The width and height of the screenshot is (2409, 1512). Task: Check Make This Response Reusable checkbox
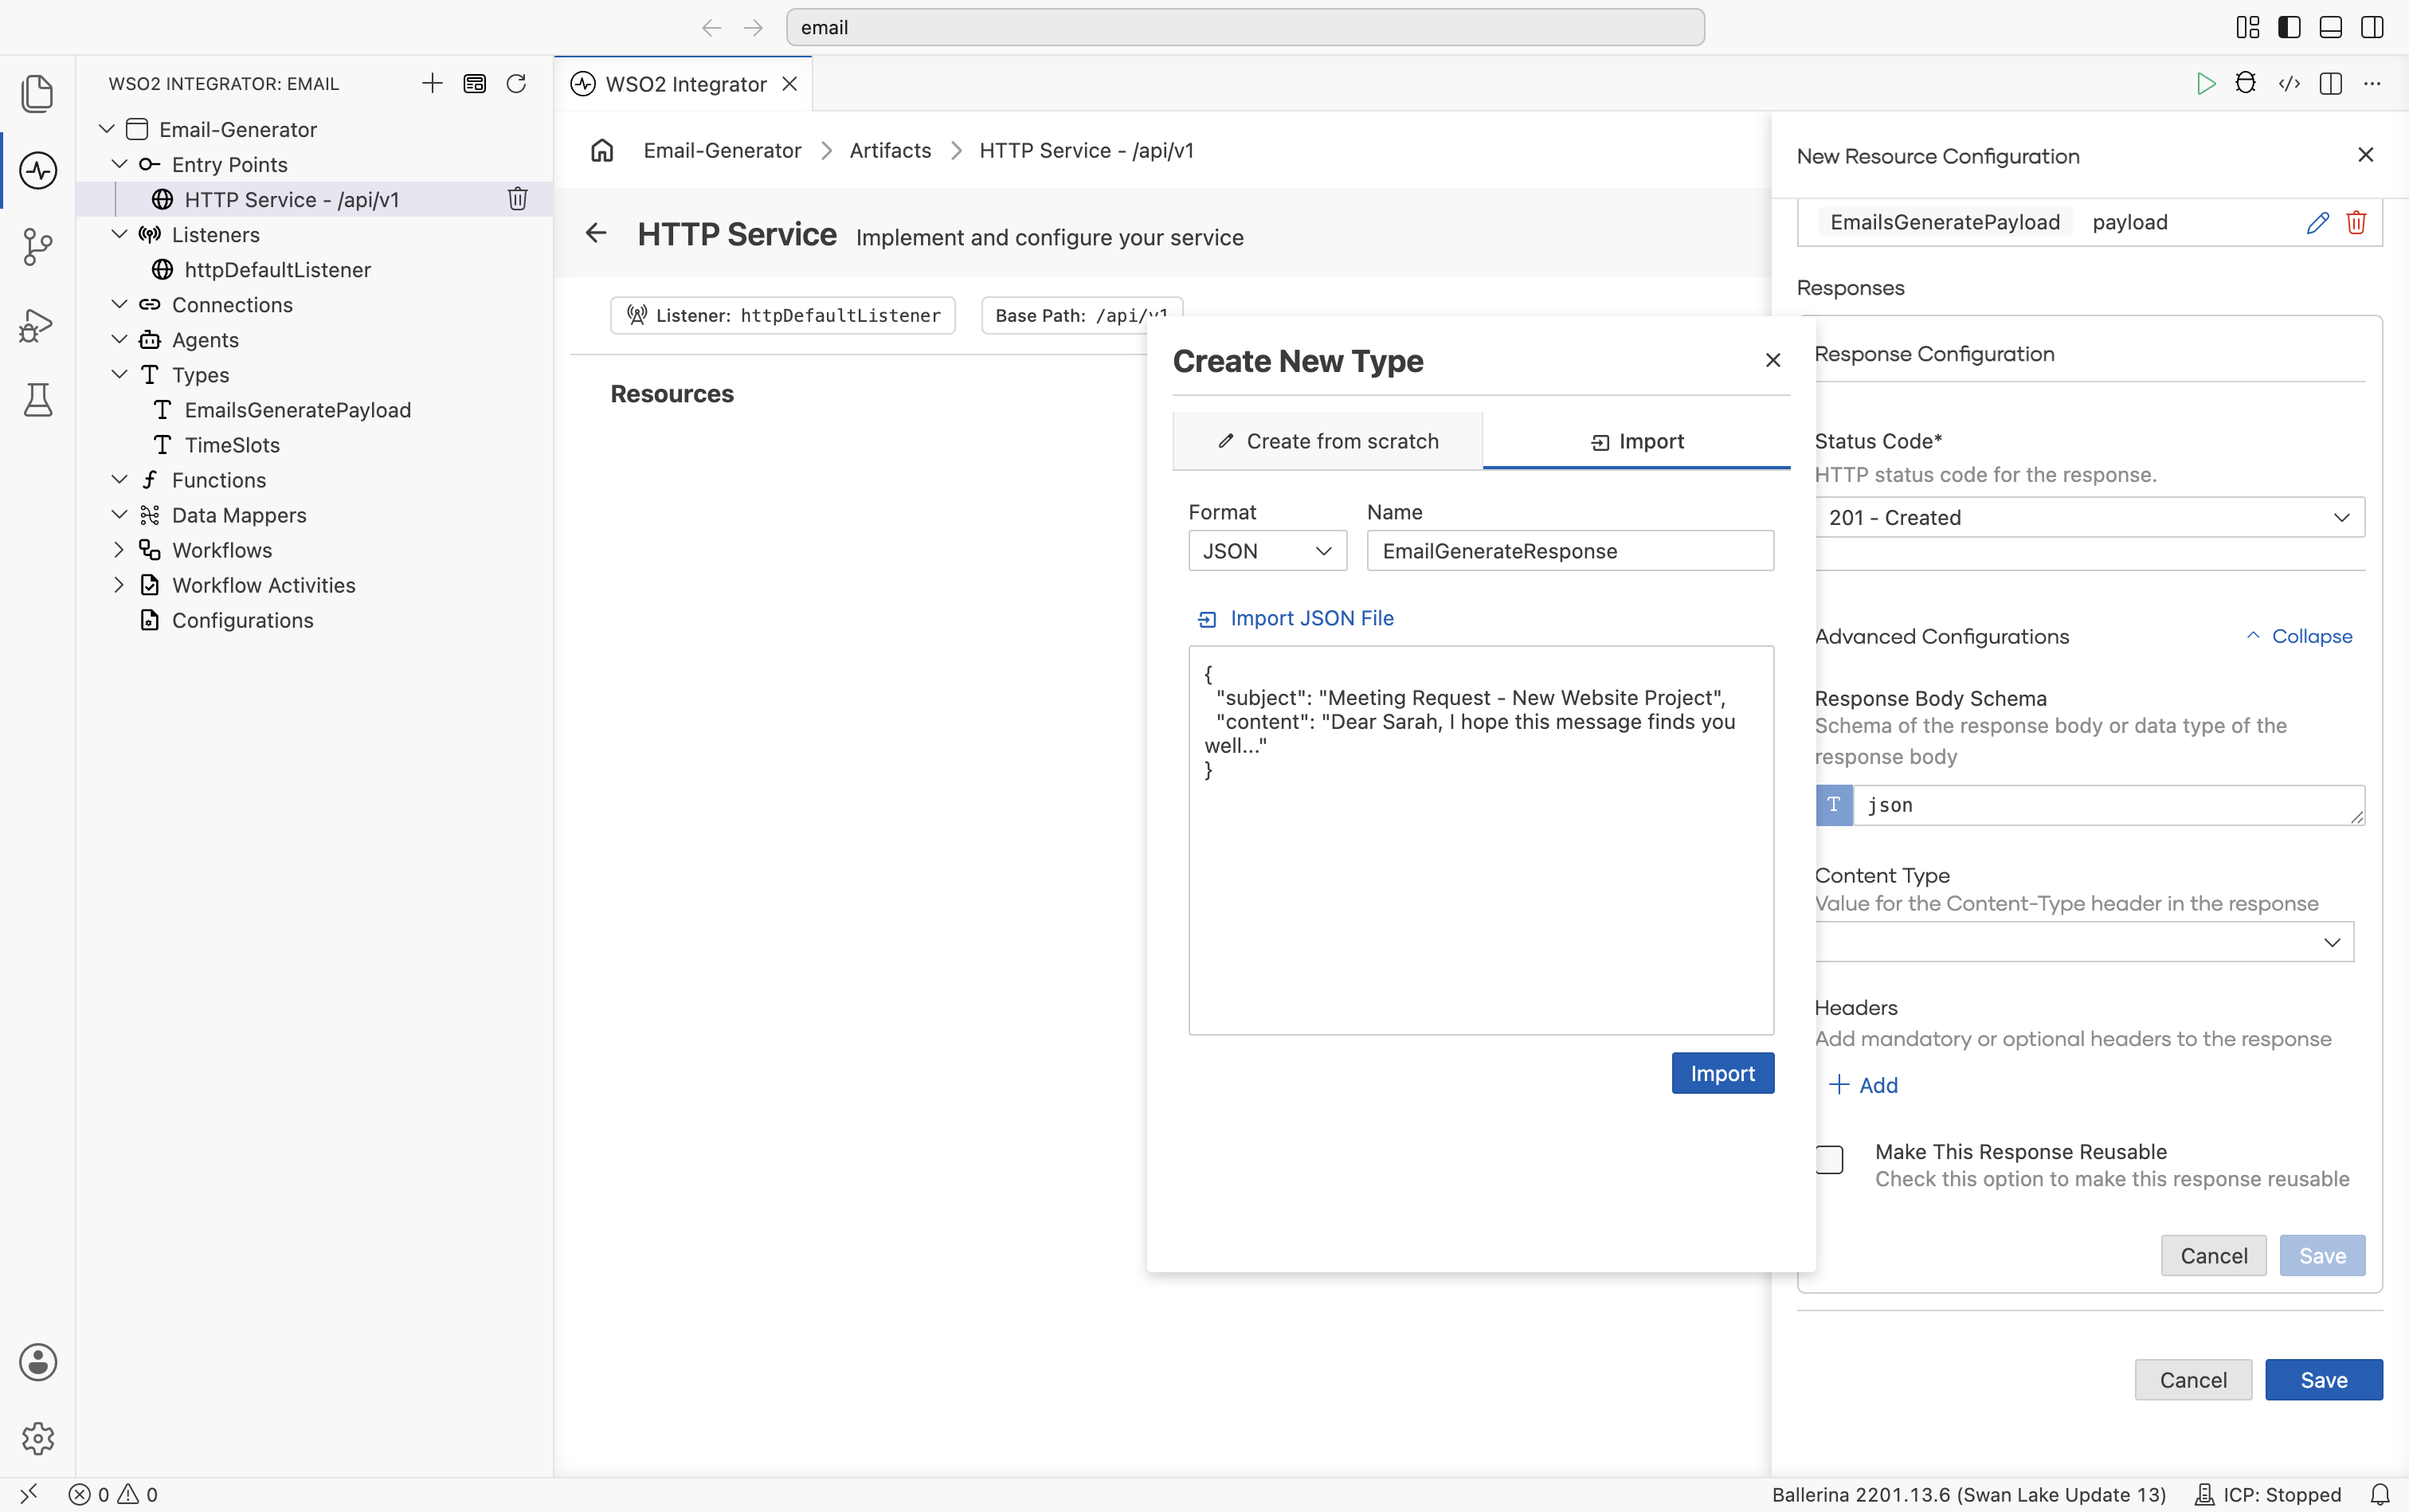click(1829, 1159)
